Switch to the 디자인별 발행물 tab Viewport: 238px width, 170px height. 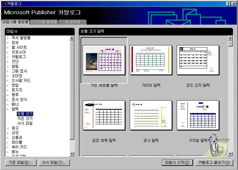point(44,22)
